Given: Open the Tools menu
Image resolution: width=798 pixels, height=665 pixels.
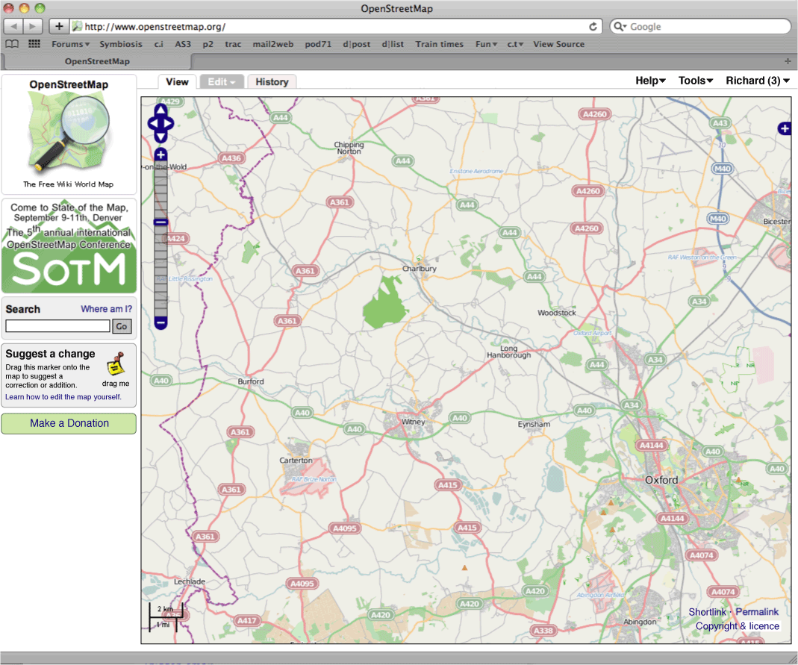Looking at the screenshot, I should (x=696, y=81).
